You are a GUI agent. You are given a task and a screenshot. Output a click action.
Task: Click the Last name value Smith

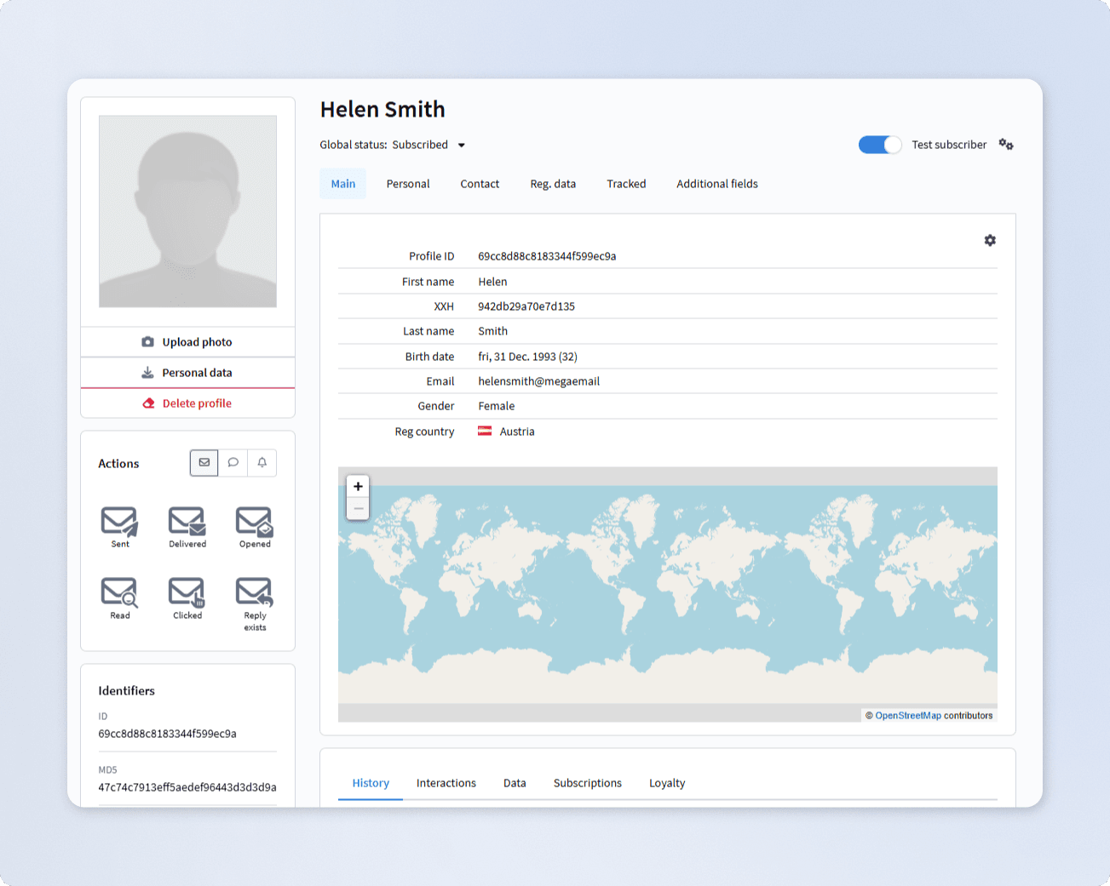pos(492,331)
